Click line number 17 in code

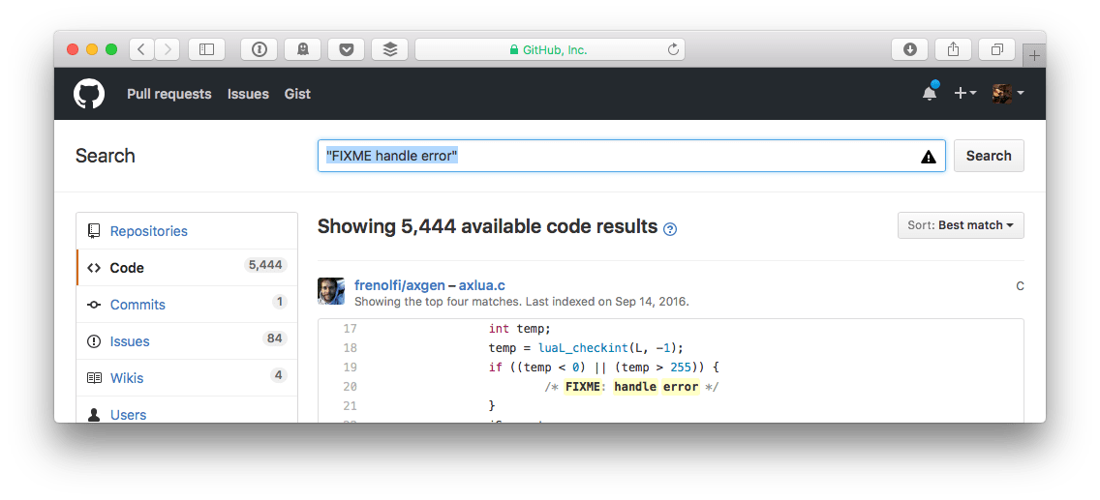[351, 329]
